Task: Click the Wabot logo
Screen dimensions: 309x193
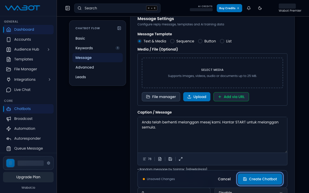Action: coord(23,8)
